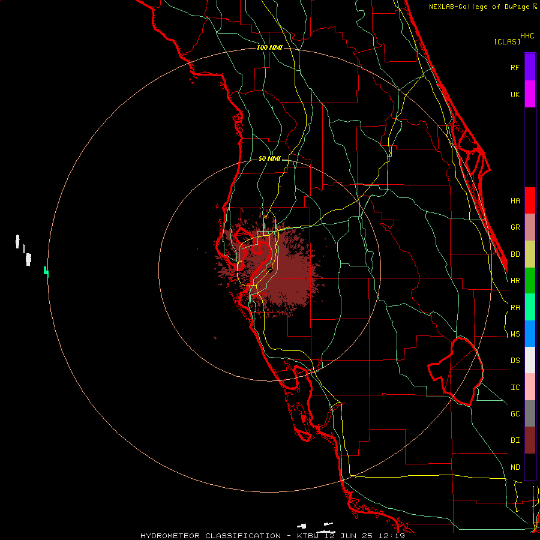This screenshot has width=540, height=540.
Task: Click the 100 NMI range ring label
Action: pyautogui.click(x=269, y=47)
